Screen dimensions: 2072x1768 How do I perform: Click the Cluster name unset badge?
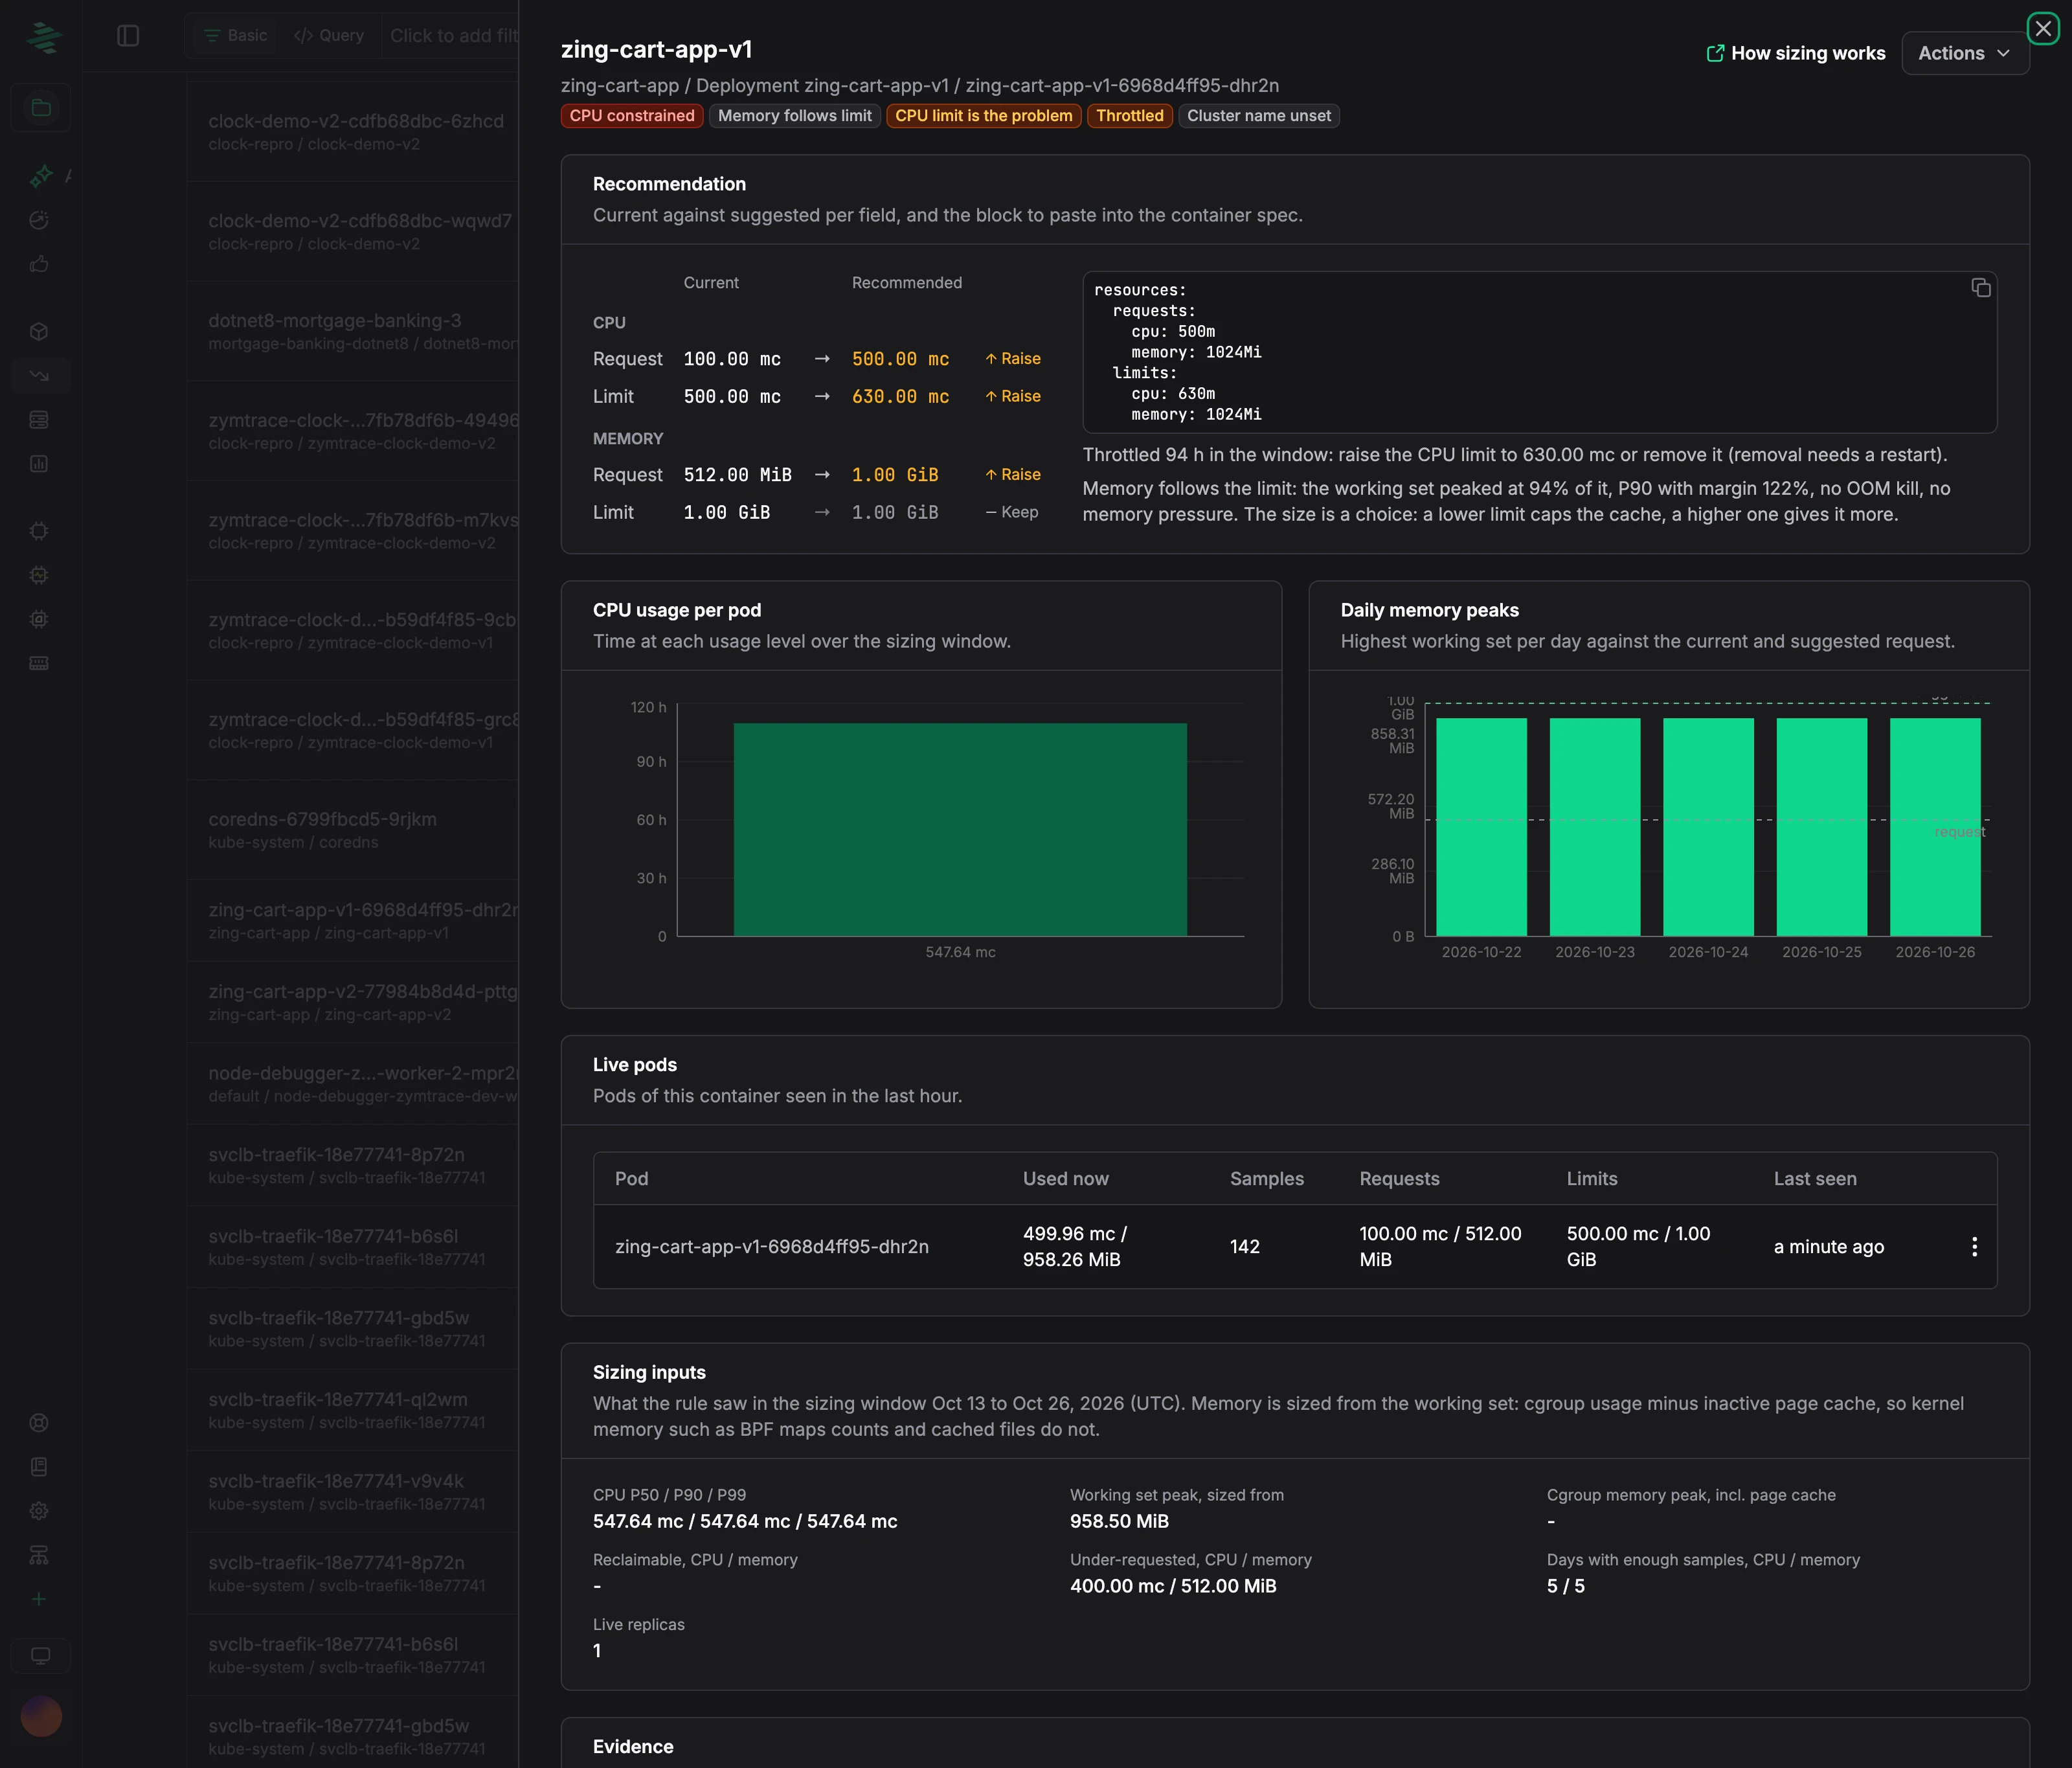click(1259, 116)
